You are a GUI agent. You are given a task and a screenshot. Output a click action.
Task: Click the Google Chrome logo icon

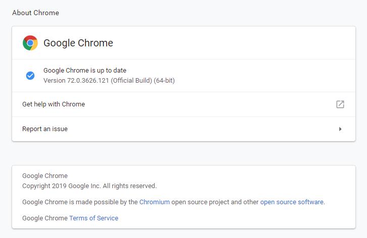coord(30,43)
